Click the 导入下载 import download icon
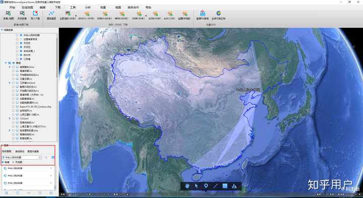This screenshot has width=363, height=198. pos(35,14)
